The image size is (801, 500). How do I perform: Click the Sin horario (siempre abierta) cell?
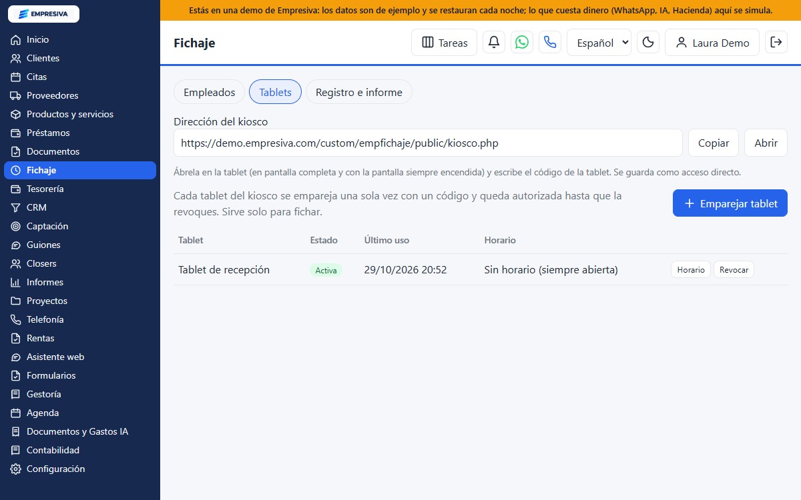[x=551, y=270]
